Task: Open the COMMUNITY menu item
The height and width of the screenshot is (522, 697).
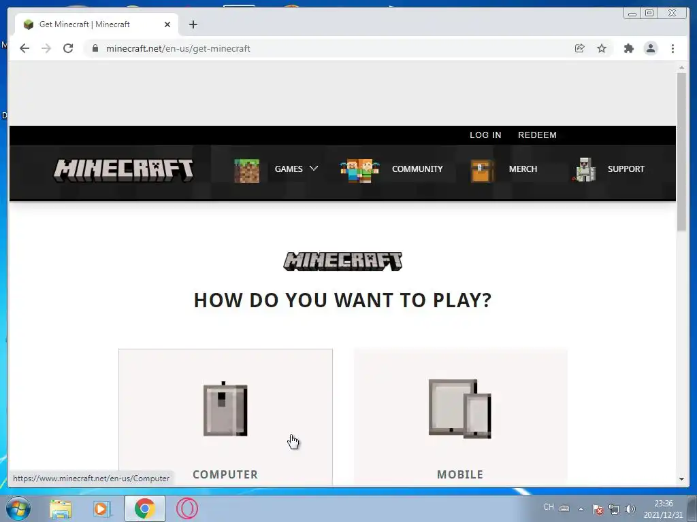Action: (417, 169)
